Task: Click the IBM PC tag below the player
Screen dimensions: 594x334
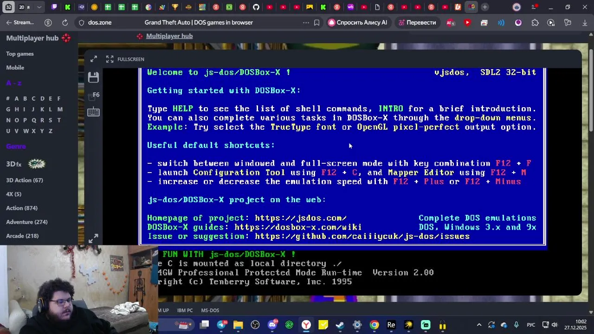Action: pyautogui.click(x=185, y=310)
